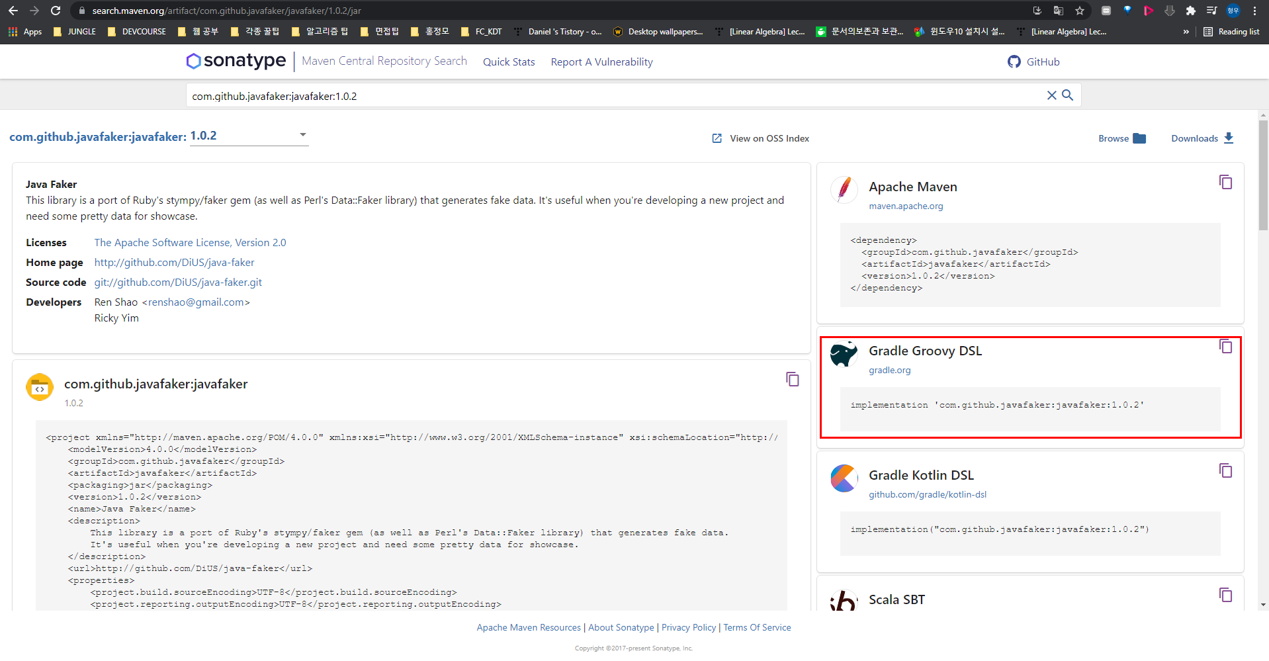Open the Apps bookmark shortcut
This screenshot has height=661, width=1269.
pyautogui.click(x=25, y=32)
